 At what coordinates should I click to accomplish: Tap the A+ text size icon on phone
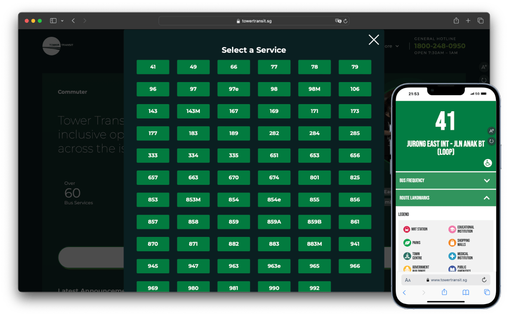(x=491, y=131)
